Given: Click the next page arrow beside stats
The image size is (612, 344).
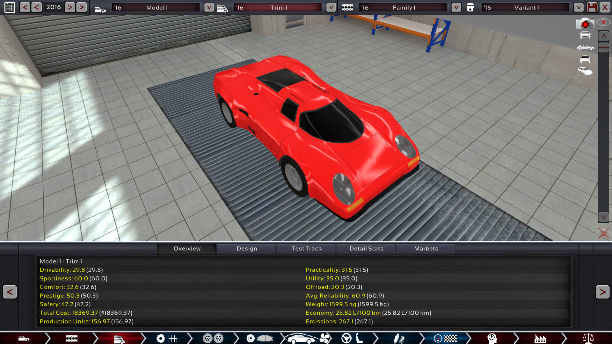Looking at the screenshot, I should pos(602,292).
